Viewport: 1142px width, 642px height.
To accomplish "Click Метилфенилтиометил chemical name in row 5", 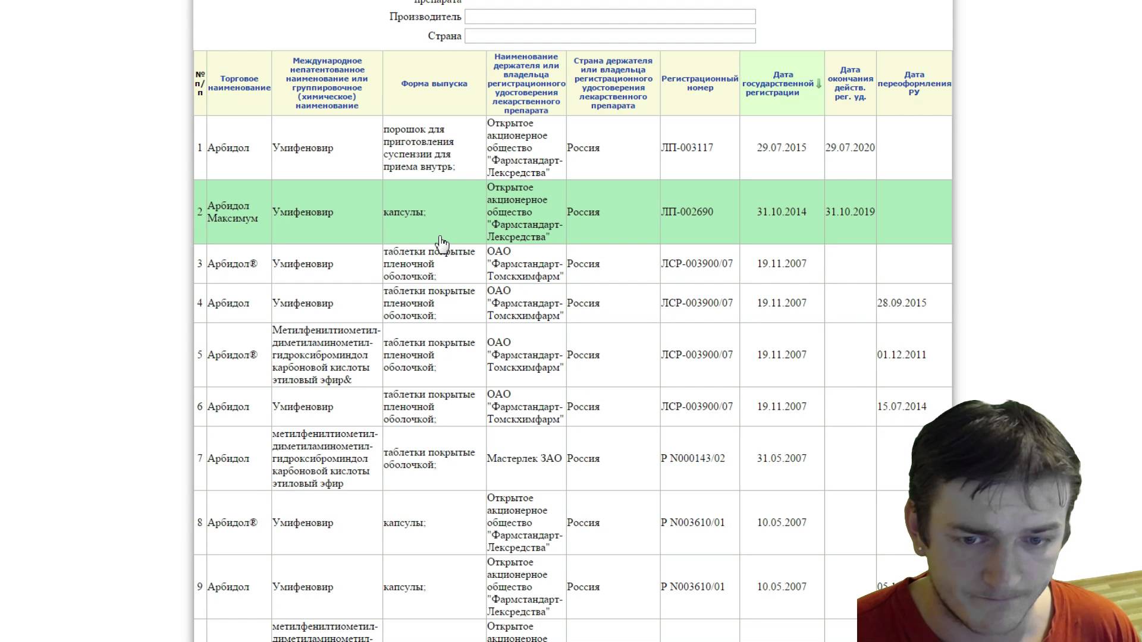I will (326, 355).
